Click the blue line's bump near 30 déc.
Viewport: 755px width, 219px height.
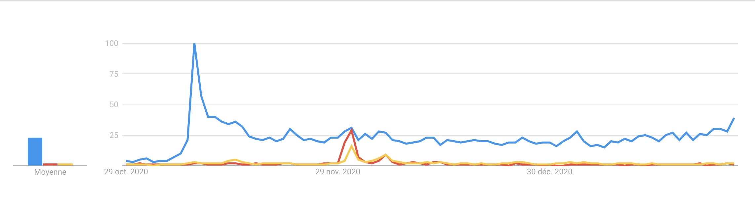(577, 132)
